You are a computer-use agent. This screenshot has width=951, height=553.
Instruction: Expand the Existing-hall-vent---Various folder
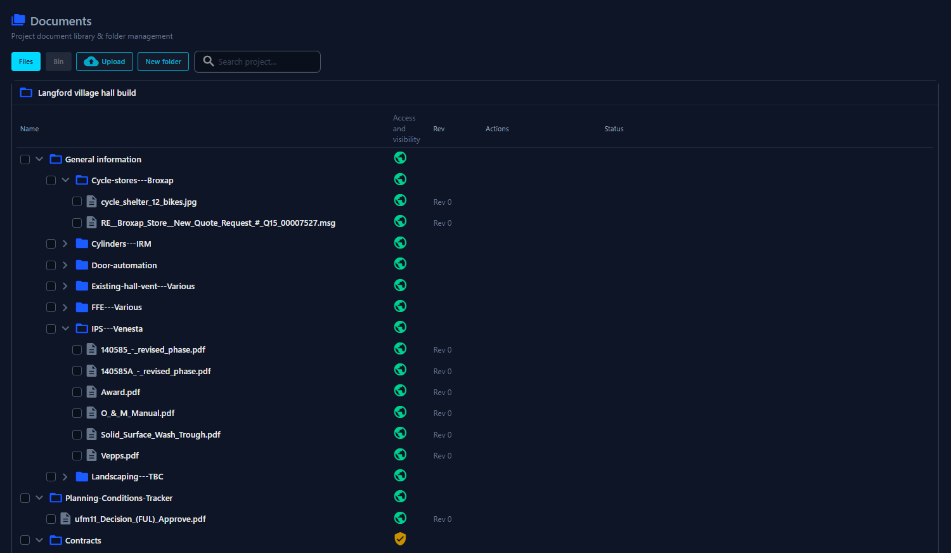click(65, 286)
